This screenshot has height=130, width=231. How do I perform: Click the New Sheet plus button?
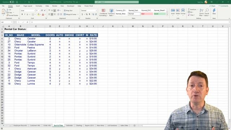[x=134, y=126]
